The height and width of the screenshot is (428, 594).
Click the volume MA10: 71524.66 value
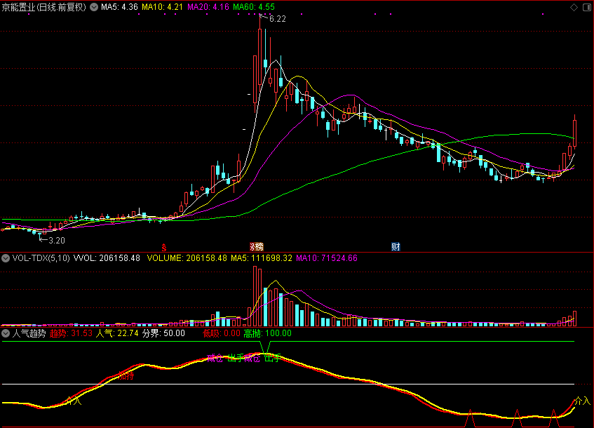click(x=327, y=258)
